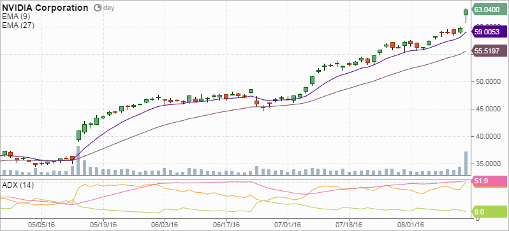Click the 08/01/16 date axis label
Viewport: 509px width, 231px height.
click(x=411, y=225)
